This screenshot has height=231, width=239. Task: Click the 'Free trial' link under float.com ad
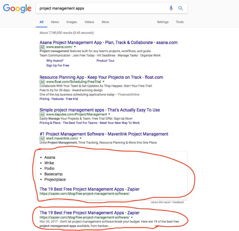click(x=72, y=99)
